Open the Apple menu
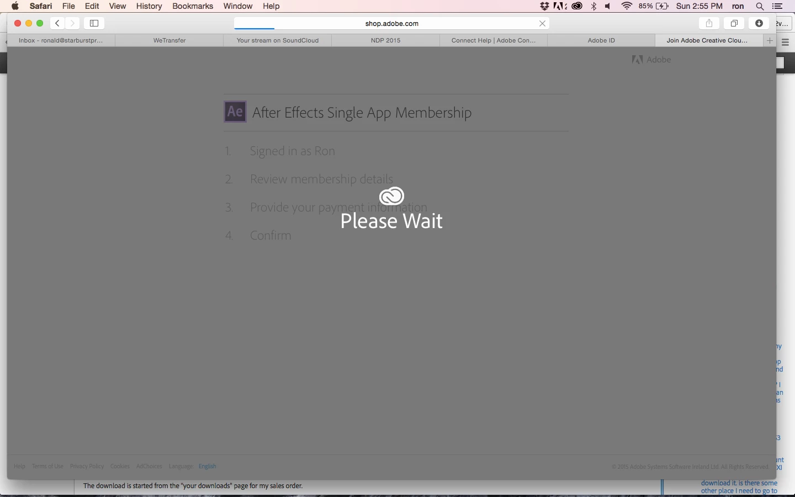 pos(15,6)
